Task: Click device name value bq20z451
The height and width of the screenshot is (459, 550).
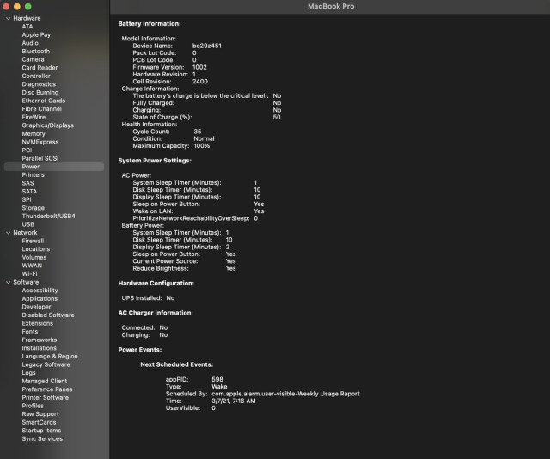Action: [207, 46]
